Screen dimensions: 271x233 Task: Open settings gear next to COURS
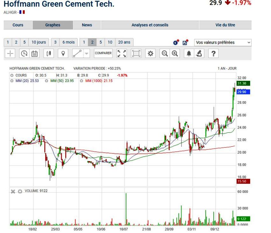point(12,75)
